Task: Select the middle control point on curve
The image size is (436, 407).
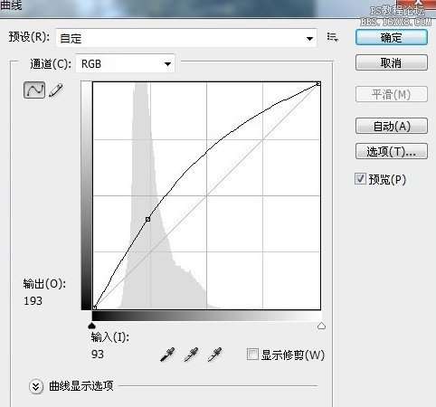Action: (x=147, y=219)
